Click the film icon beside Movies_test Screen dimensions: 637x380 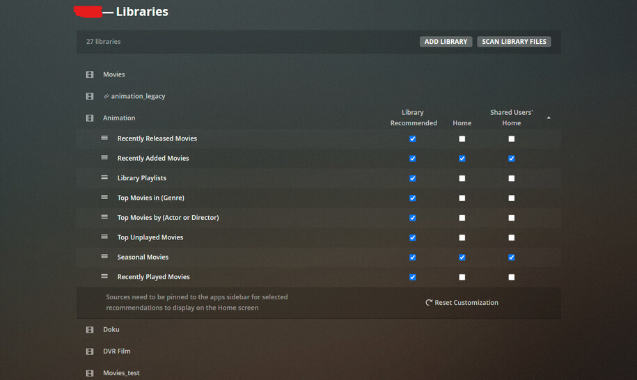pyautogui.click(x=90, y=373)
